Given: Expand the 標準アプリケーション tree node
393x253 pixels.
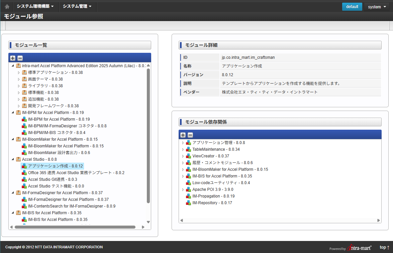Looking at the screenshot, I should 19,73.
